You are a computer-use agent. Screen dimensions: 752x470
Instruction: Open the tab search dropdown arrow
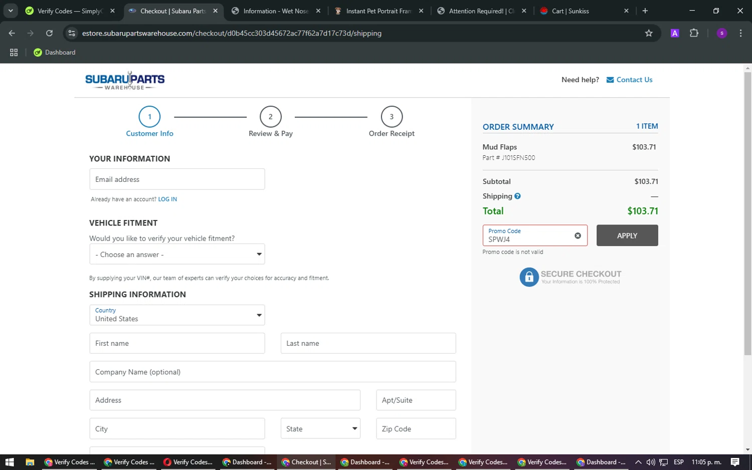[x=11, y=11]
